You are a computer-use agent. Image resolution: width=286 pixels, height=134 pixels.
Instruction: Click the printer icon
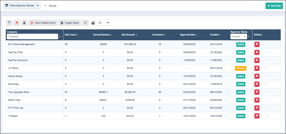93,23
